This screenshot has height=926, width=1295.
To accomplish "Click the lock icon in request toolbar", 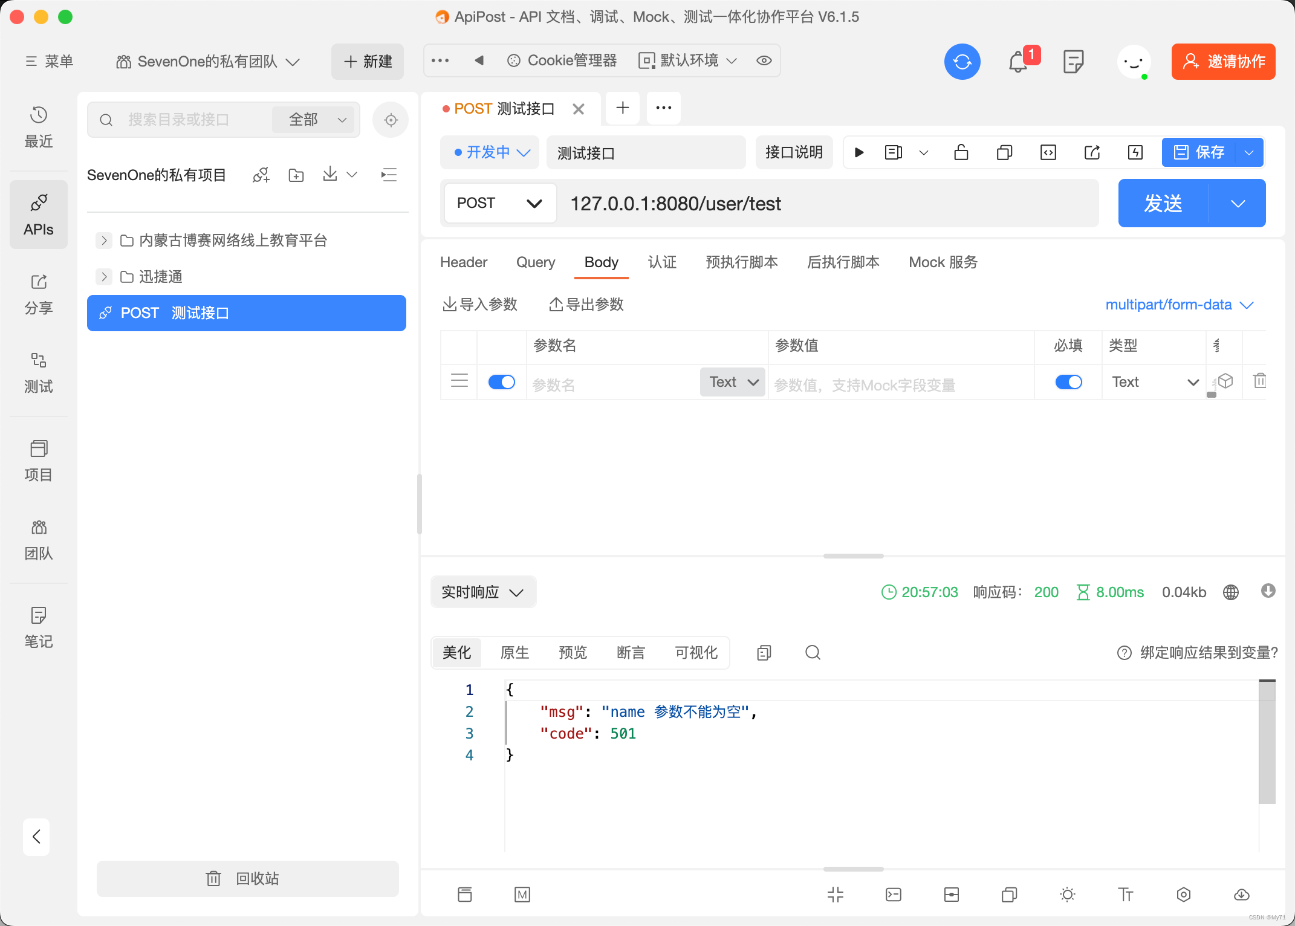I will tap(961, 152).
